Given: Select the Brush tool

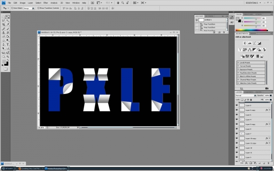Looking at the screenshot, I should 7,29.
